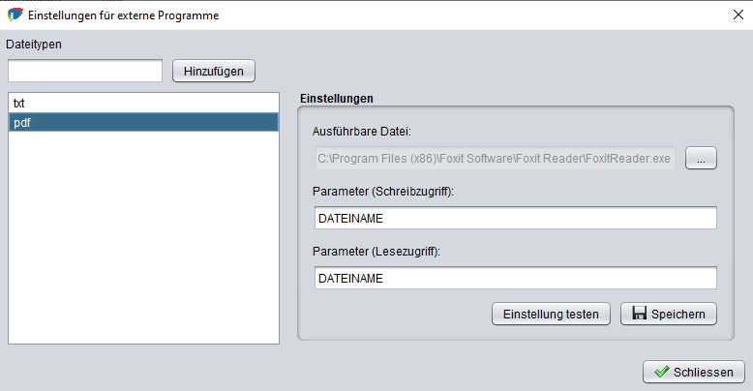Click the "Parameter (Lesezugriff):" label
This screenshot has height=391, width=753.
pos(376,251)
